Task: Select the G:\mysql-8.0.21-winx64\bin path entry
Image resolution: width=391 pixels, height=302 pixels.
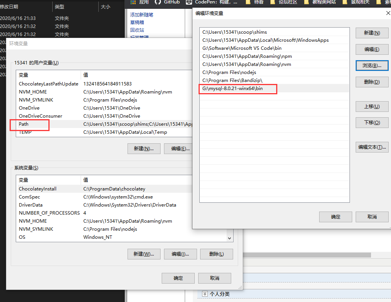Action: click(x=275, y=88)
